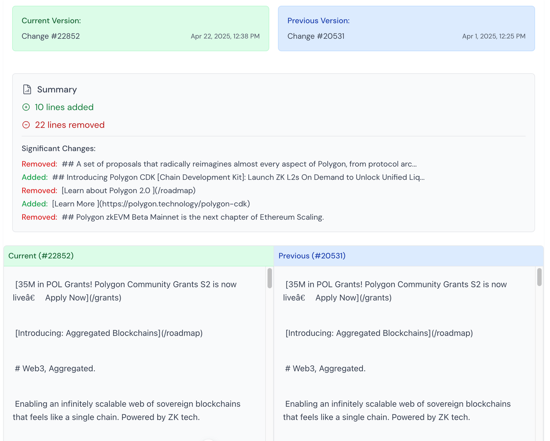Click the Apr 1, 2025, 12:25 PM timestamp
Image resolution: width=550 pixels, height=441 pixels.
[494, 36]
